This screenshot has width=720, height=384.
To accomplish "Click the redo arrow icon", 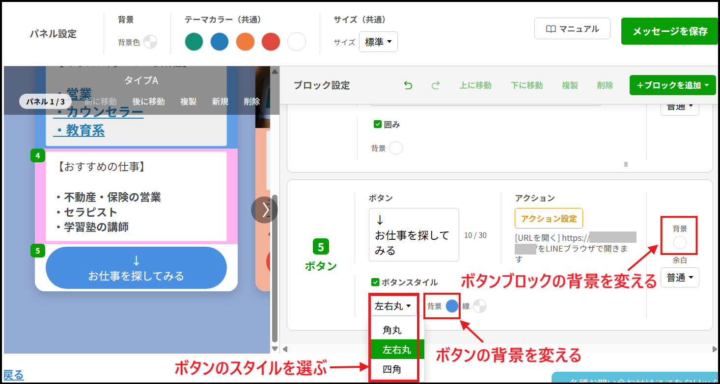I will [435, 85].
